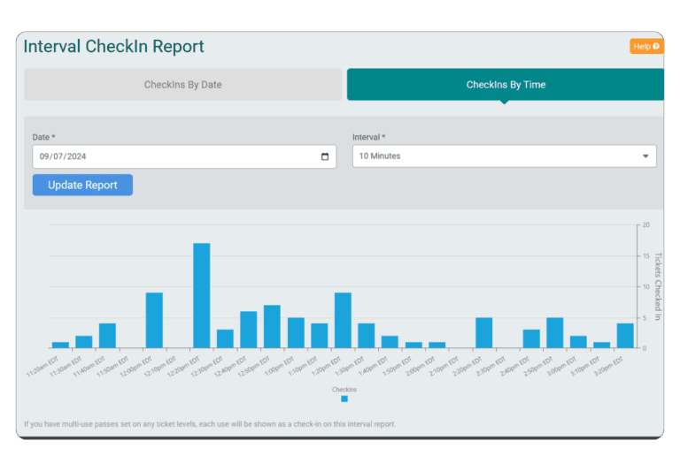Viewport: 680px width, 471px height.
Task: Expand the Interval dropdown arrow
Action: tap(645, 156)
